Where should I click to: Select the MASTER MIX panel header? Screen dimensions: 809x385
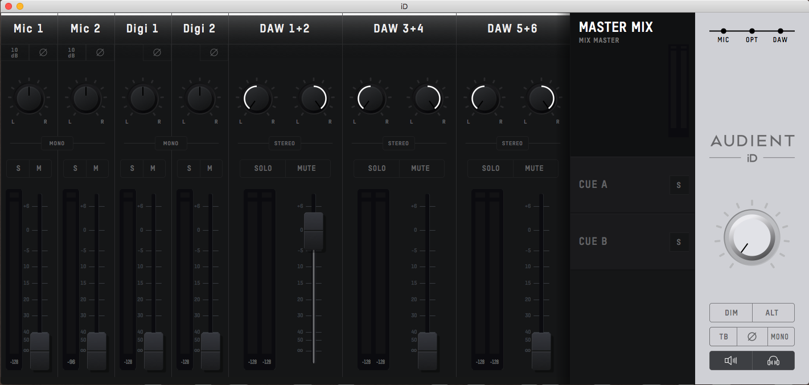coord(616,27)
